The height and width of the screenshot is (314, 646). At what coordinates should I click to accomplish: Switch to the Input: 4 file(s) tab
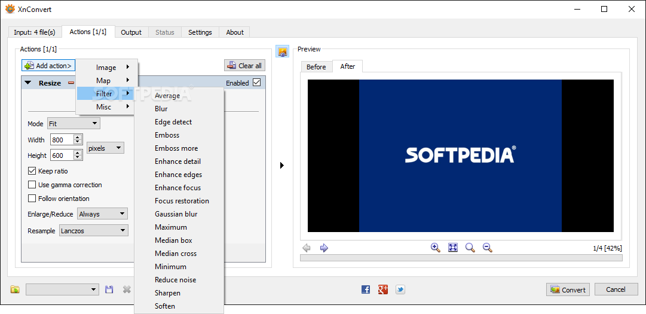35,32
